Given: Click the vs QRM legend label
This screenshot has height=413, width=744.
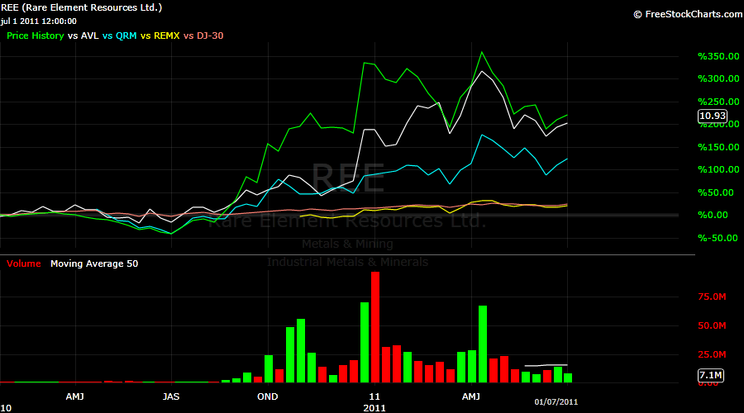Looking at the screenshot, I should [120, 36].
